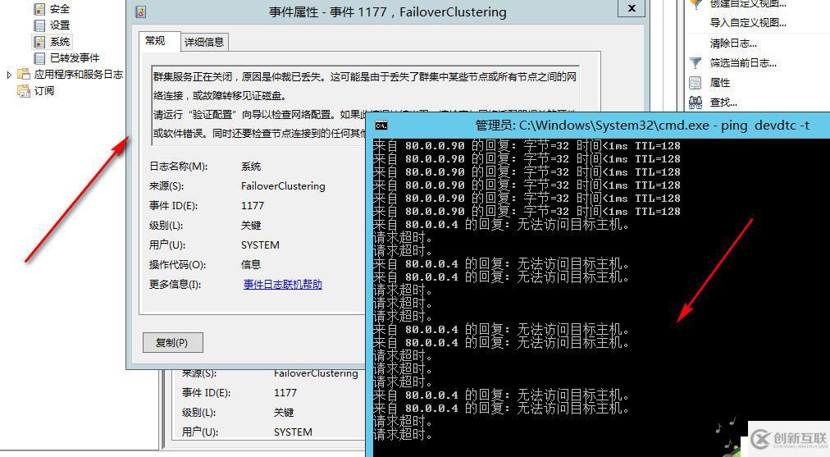Click 1177 in the background preview pane

[285, 393]
